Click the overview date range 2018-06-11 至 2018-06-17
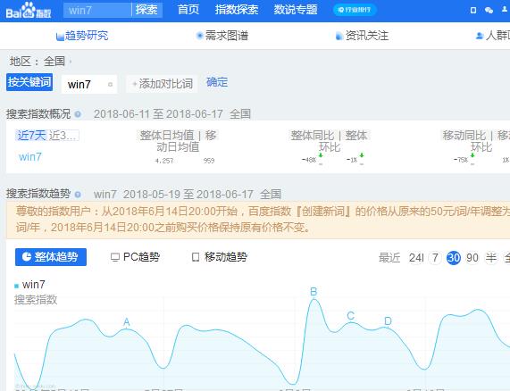The width and height of the screenshot is (510, 391). point(158,114)
